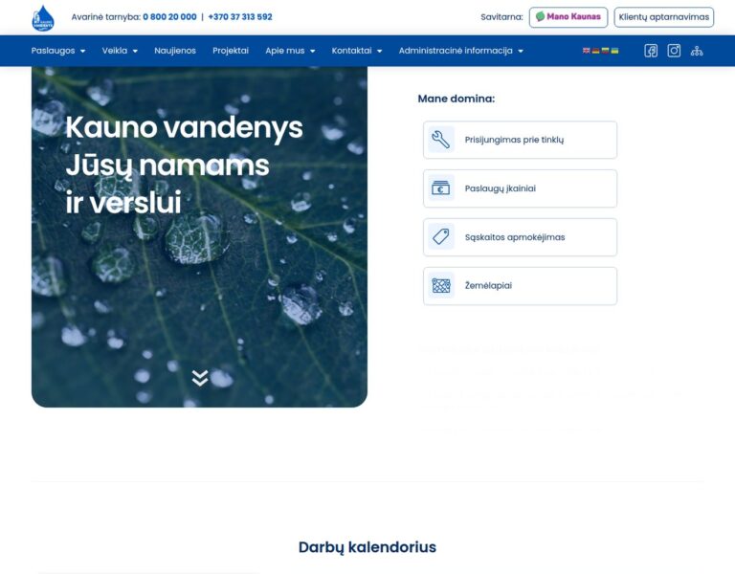Go to the Naujienos menu item

(x=175, y=51)
